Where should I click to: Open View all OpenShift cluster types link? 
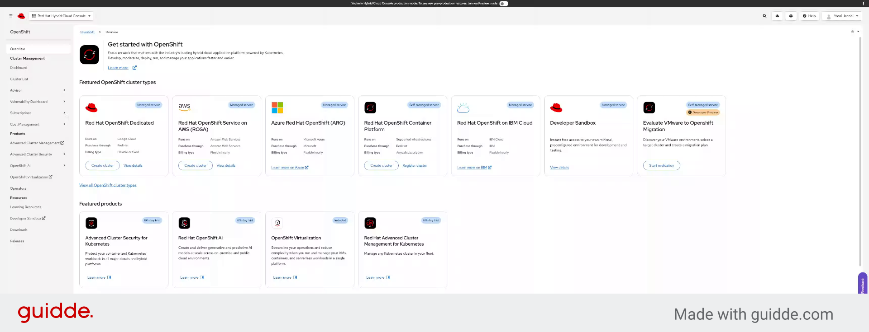tap(108, 185)
